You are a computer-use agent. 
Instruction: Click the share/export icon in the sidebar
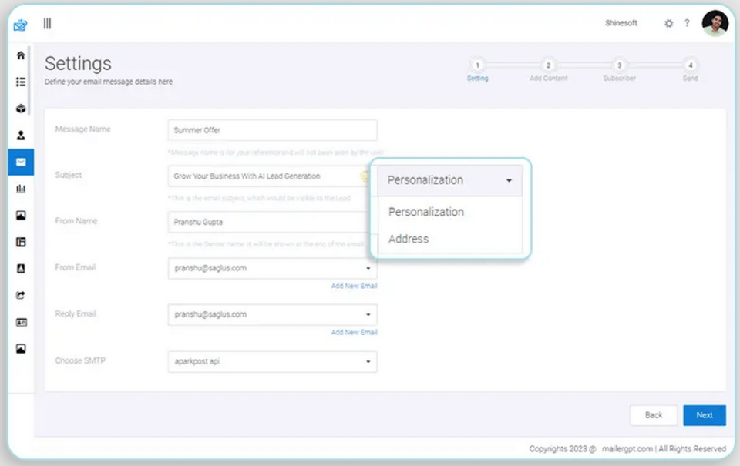point(21,295)
